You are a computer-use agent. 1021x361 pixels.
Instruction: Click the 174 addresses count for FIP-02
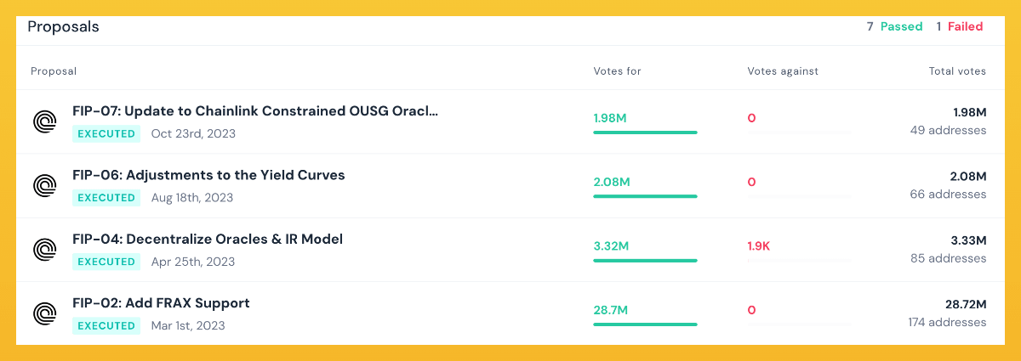pos(947,323)
